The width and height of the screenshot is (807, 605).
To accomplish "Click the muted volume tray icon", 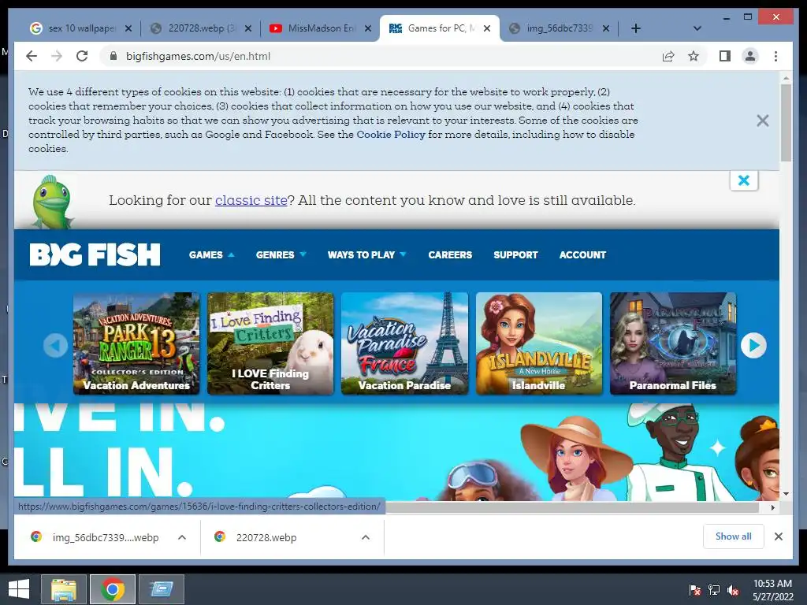I will point(733,590).
